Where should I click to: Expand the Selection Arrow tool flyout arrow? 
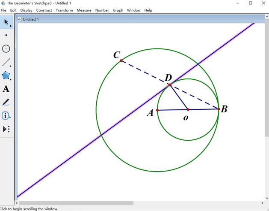[x=11, y=26]
